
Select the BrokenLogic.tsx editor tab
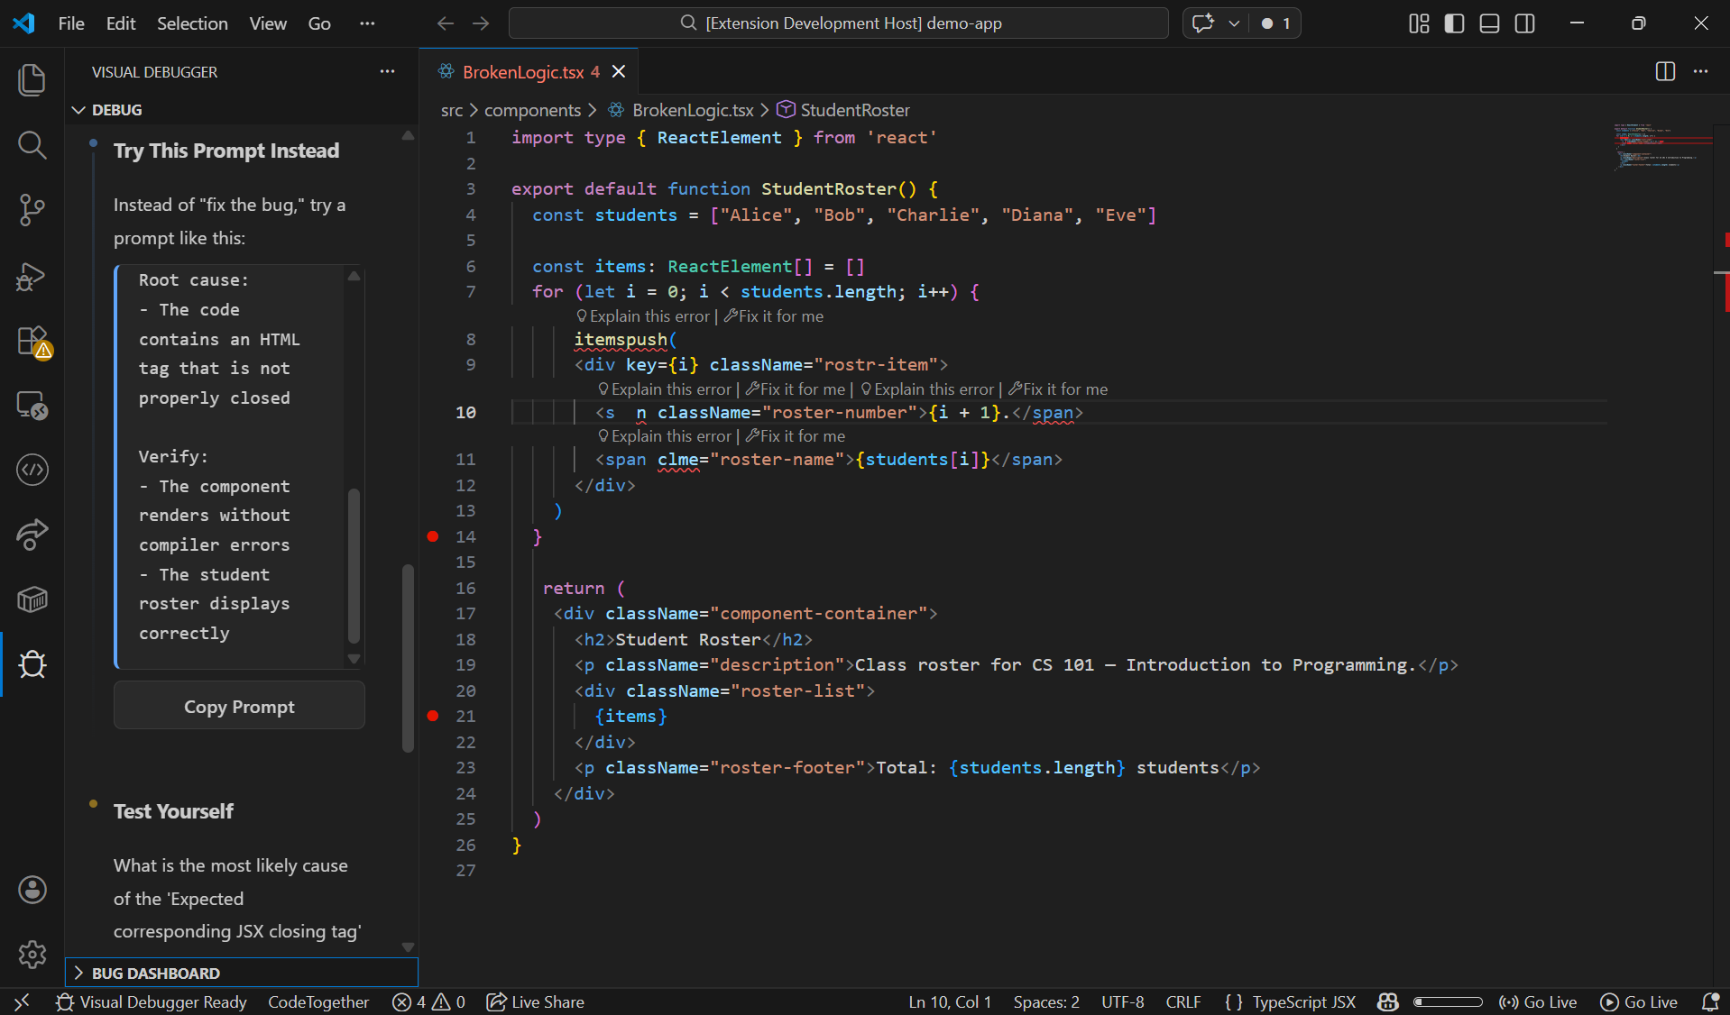click(523, 72)
